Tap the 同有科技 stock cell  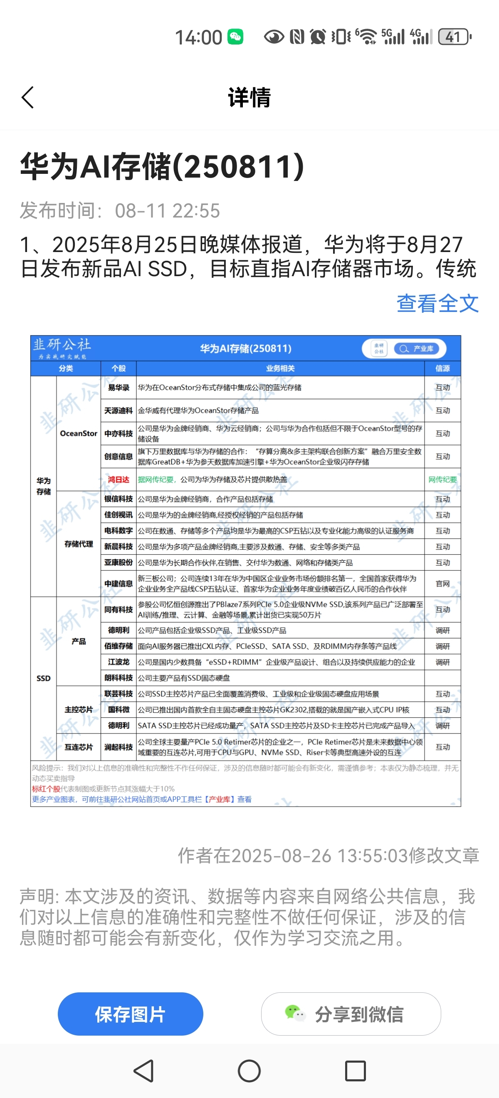coord(119,610)
